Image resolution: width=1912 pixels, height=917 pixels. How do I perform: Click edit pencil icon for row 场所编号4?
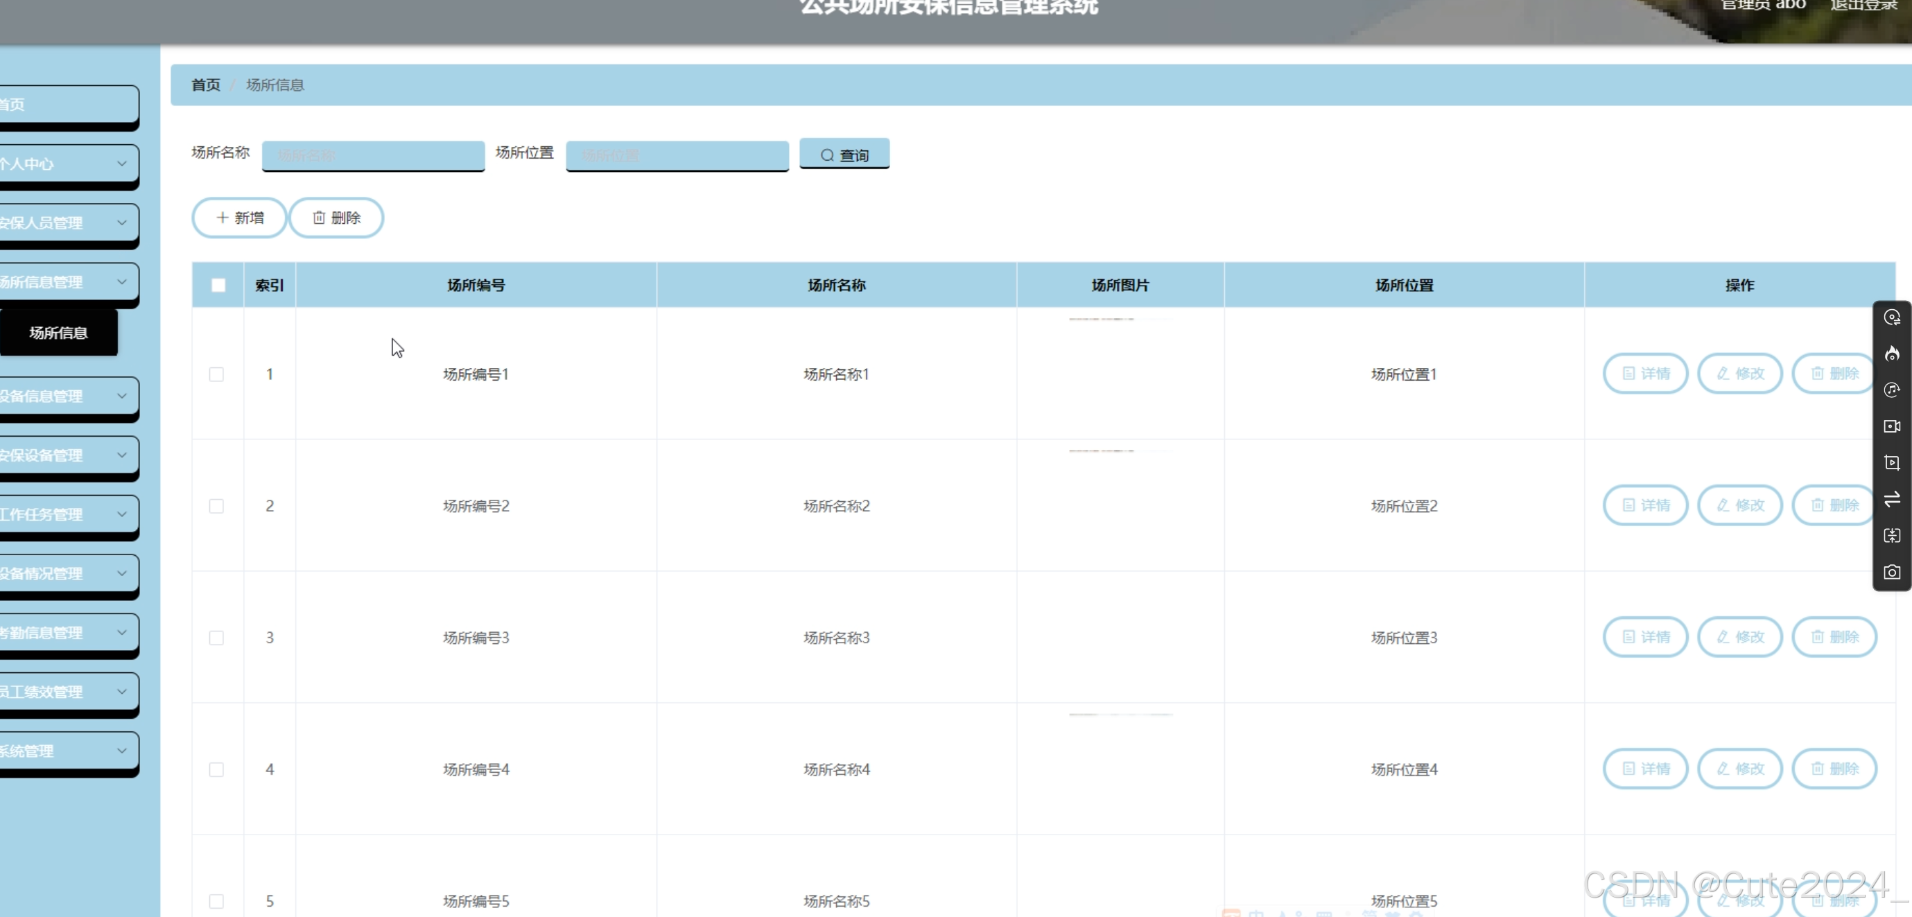click(1723, 769)
